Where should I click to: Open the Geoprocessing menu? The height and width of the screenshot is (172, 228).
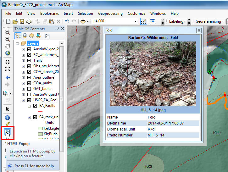coord(110,14)
